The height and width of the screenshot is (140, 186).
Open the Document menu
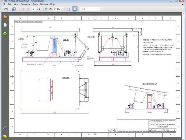[x=25, y=4]
